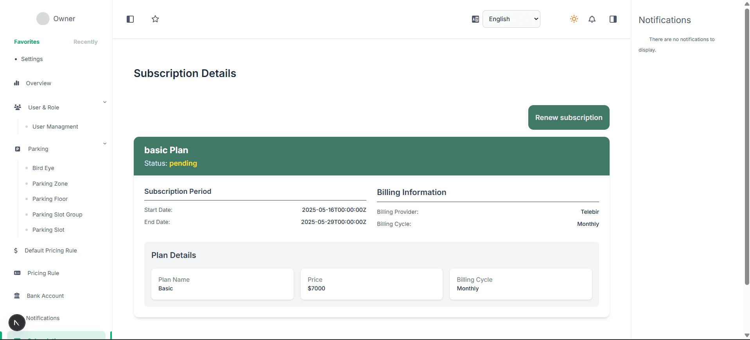
Task: Click the Owner username label
Action: click(x=64, y=19)
